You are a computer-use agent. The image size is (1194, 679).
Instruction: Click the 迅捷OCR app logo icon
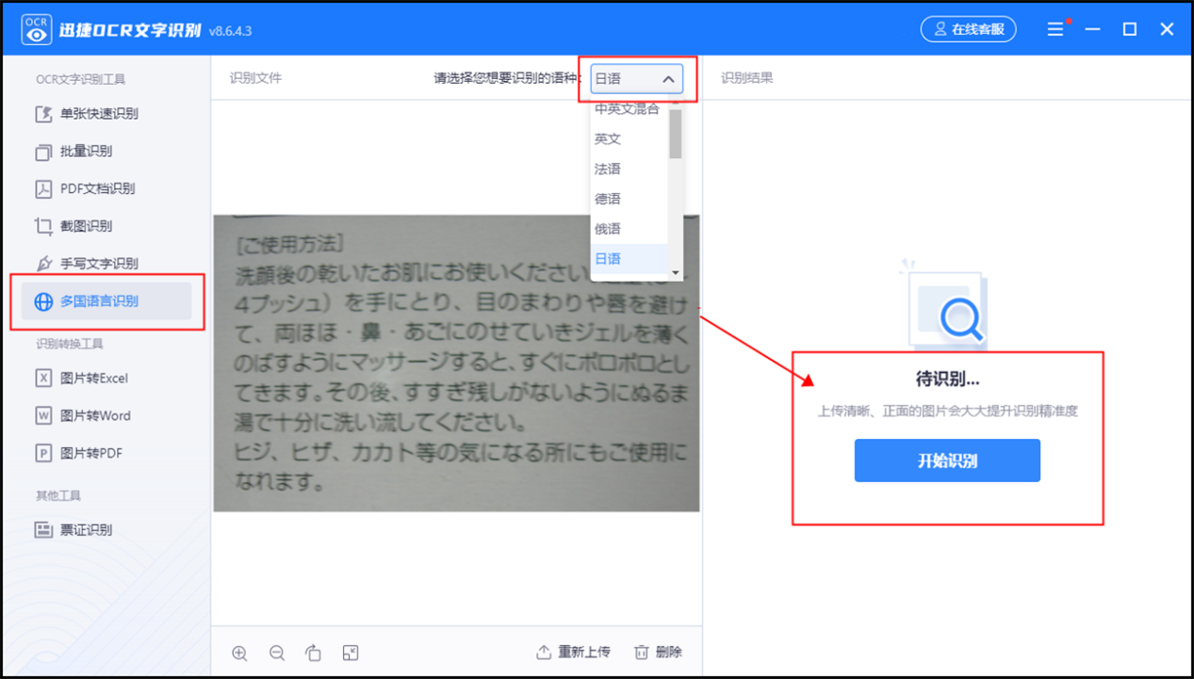click(37, 29)
